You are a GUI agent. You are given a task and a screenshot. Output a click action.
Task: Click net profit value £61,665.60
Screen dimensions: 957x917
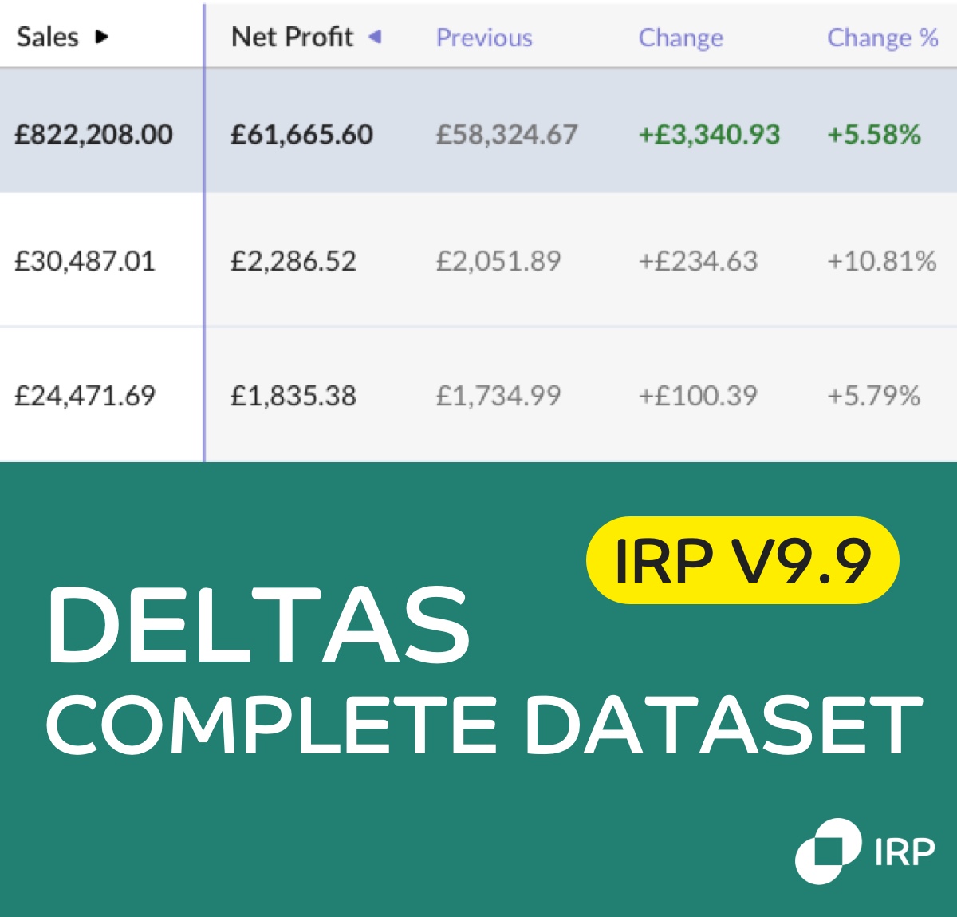pyautogui.click(x=301, y=134)
